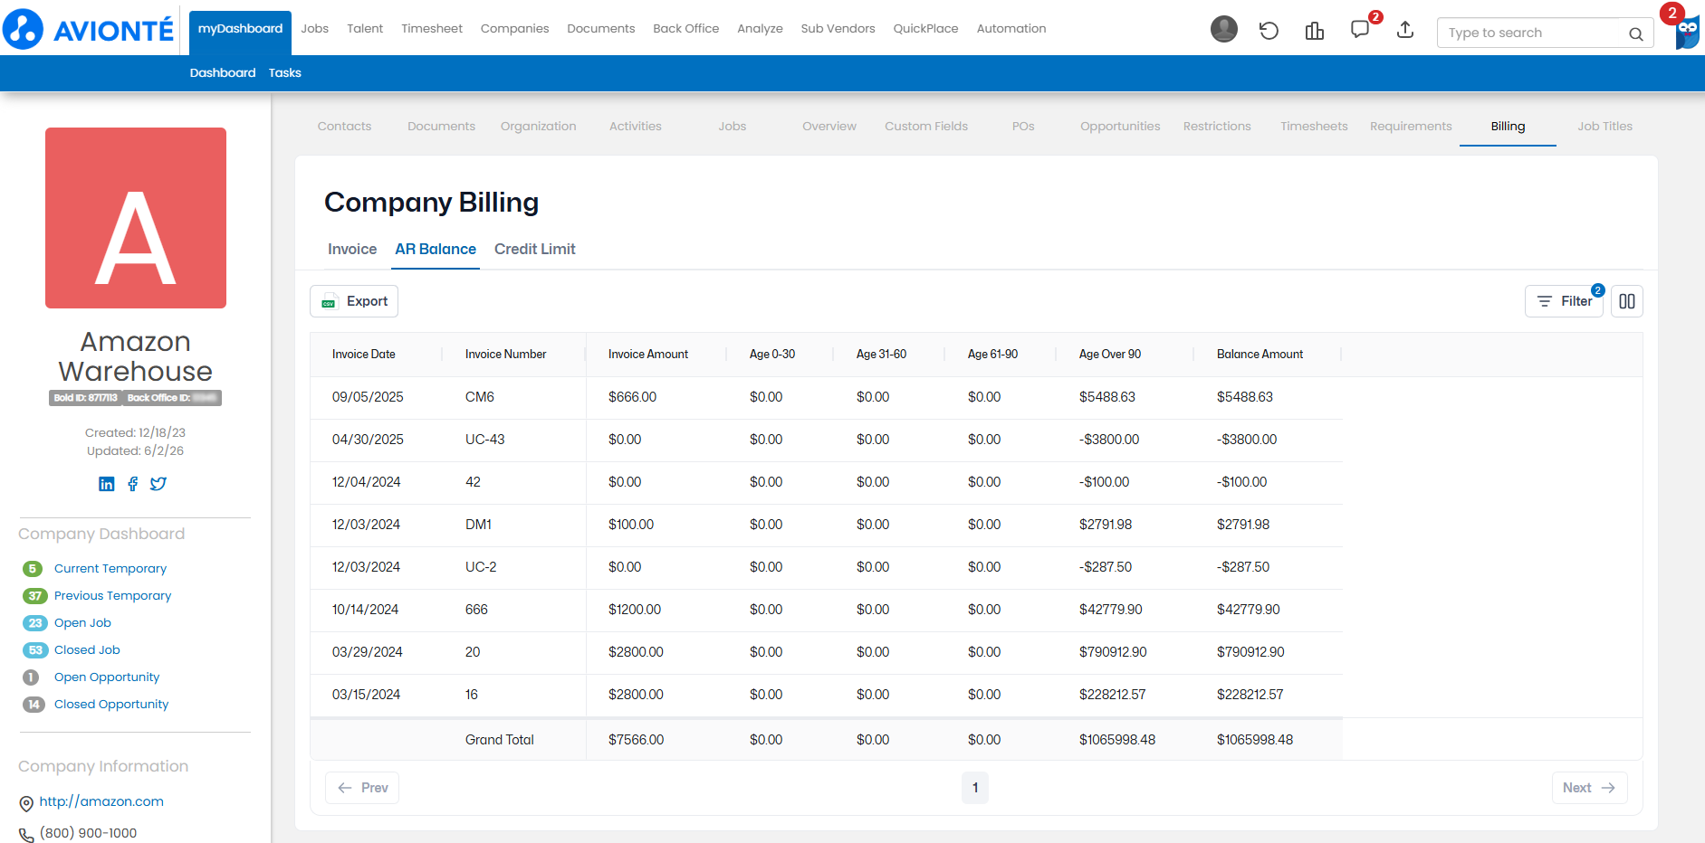Open the user profile avatar
Viewport: 1705px width, 843px height.
point(1223,30)
